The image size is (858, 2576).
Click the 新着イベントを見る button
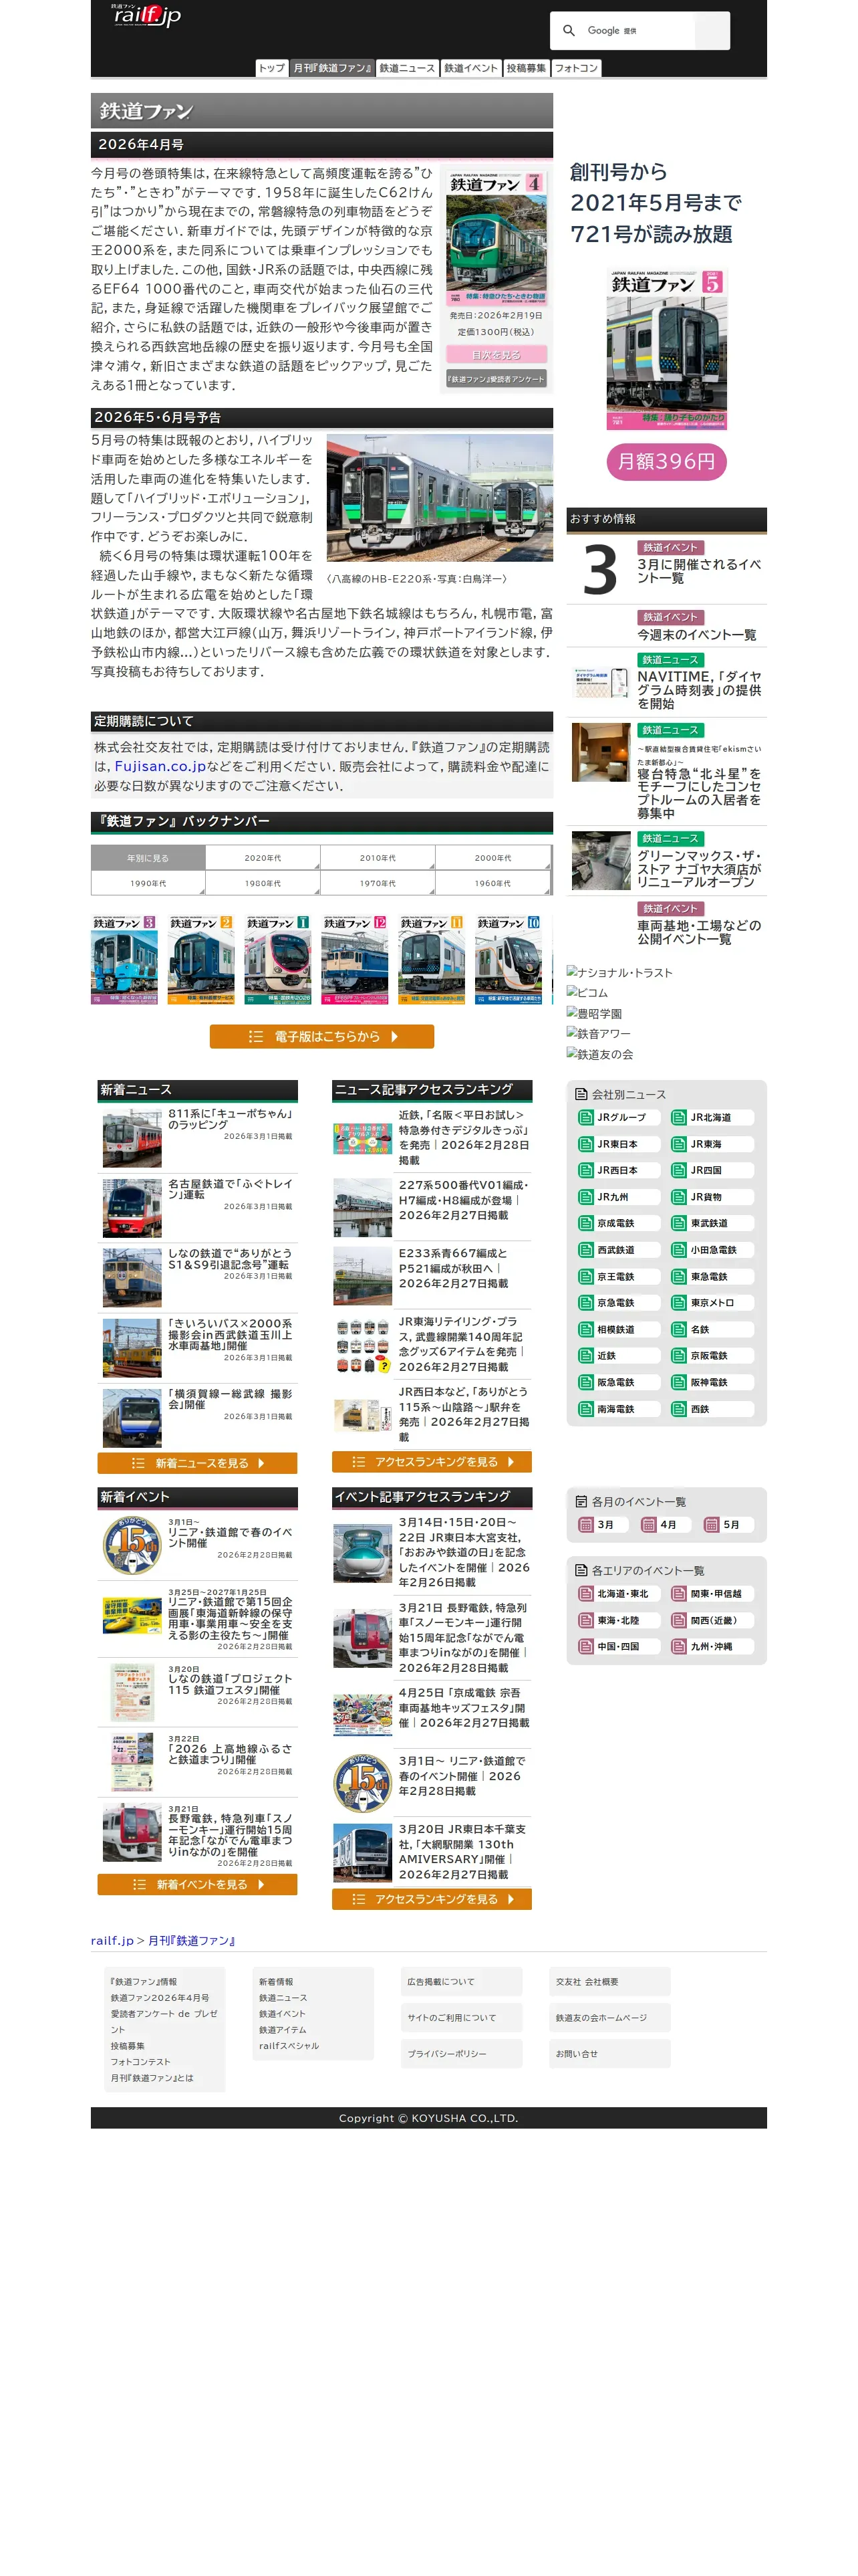pos(198,1885)
